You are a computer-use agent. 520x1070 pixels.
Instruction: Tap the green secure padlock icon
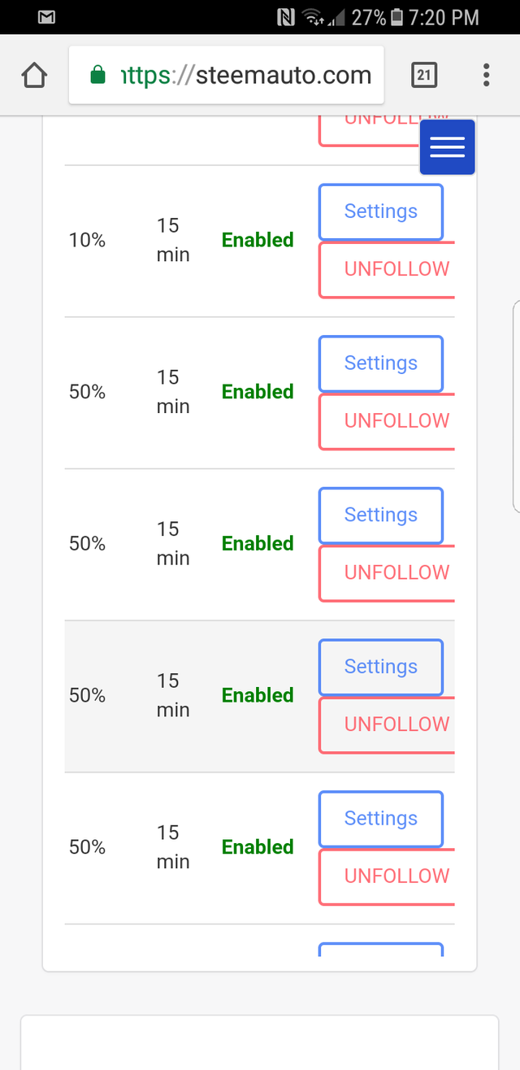tap(97, 76)
